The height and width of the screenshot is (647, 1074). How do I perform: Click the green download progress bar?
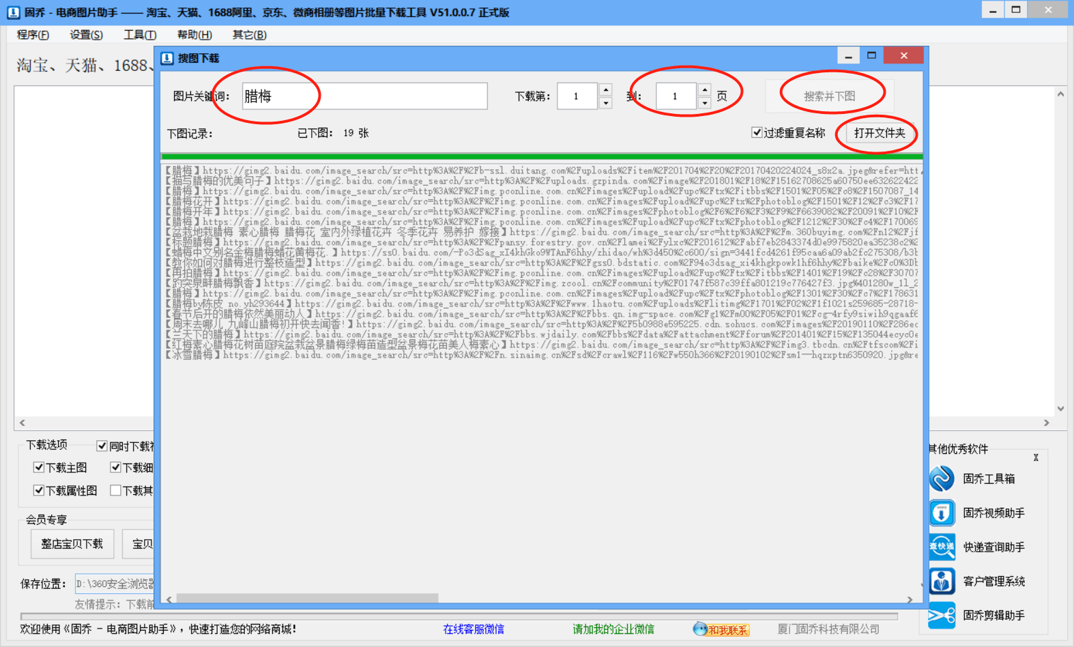[542, 157]
